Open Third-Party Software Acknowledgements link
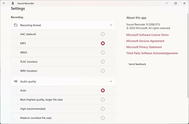 tap(152, 53)
